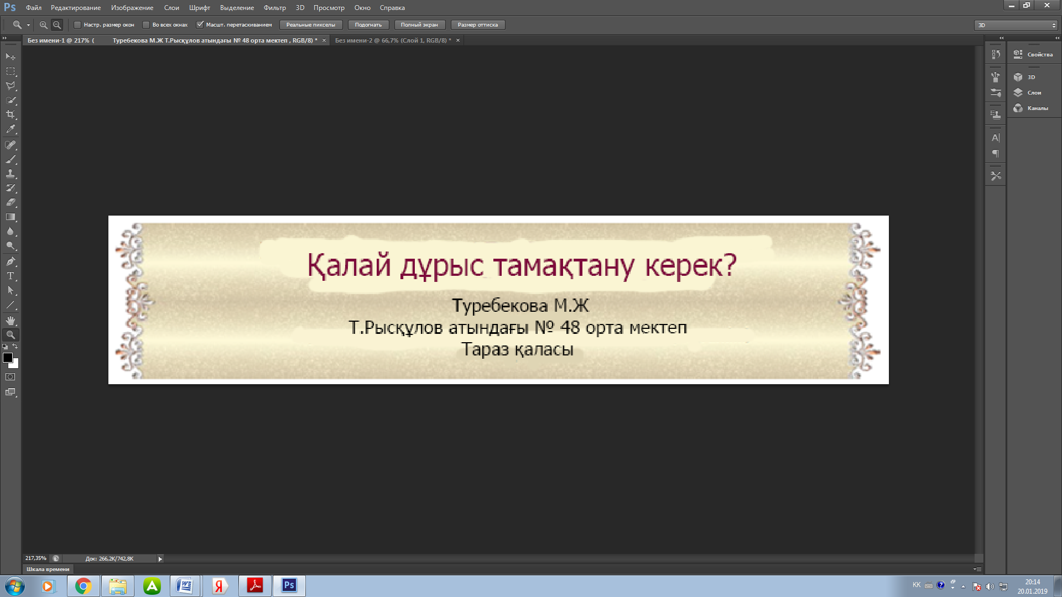
Task: Enable 'Настр. размер окон' checkbox
Action: point(78,25)
